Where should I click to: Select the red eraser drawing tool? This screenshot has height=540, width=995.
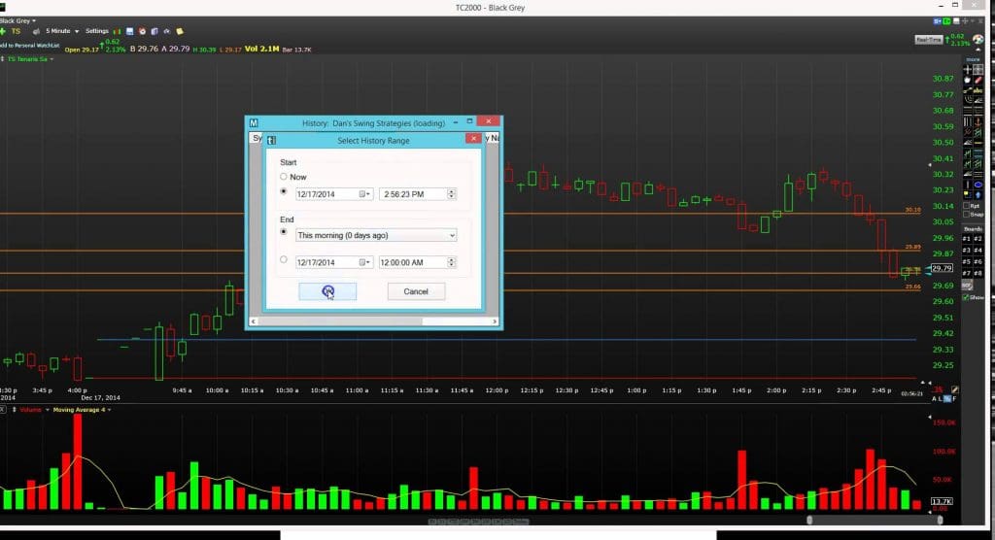tap(978, 80)
